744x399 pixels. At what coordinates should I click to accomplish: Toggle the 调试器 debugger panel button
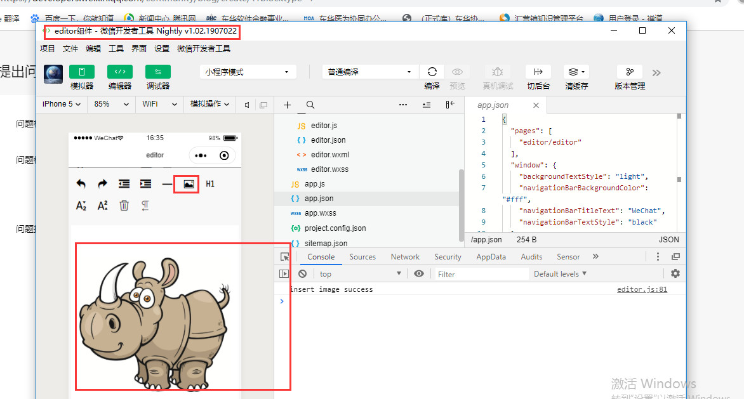[158, 72]
